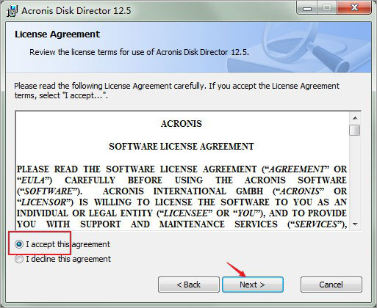This screenshot has height=308, width=377.
Task: Click the license scrollbar down arrow
Action: [x=355, y=224]
